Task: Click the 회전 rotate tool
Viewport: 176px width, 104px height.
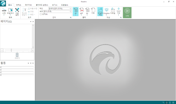Action: [31, 14]
